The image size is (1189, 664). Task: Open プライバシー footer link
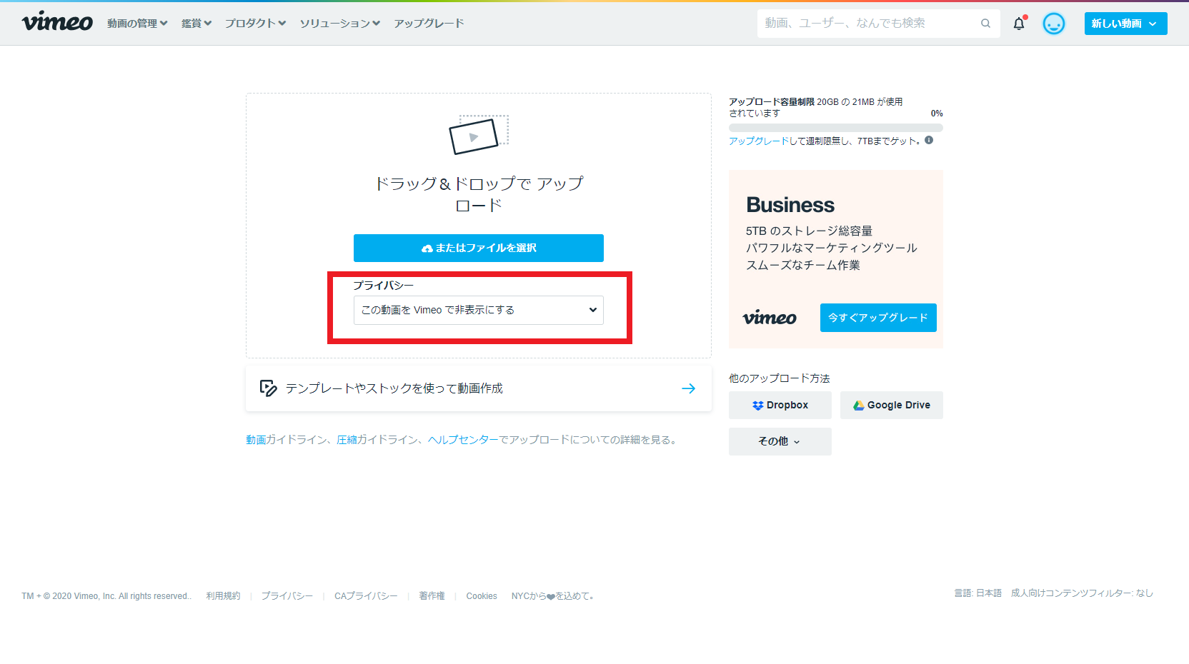[287, 596]
